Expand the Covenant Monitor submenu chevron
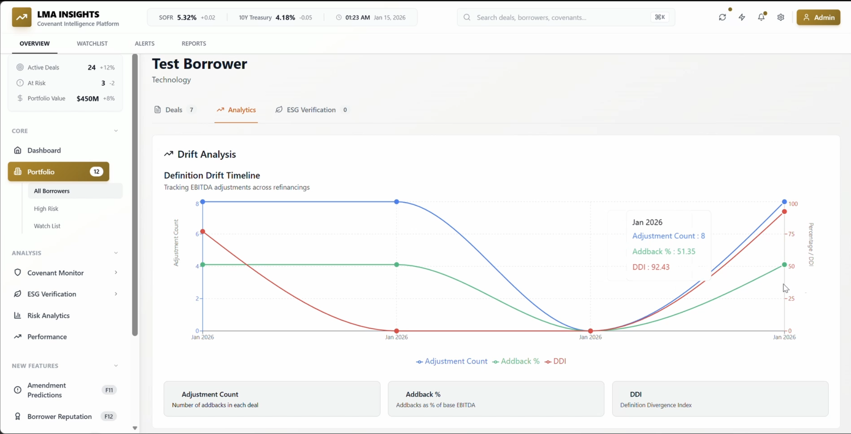Viewport: 851px width, 434px height. point(116,273)
